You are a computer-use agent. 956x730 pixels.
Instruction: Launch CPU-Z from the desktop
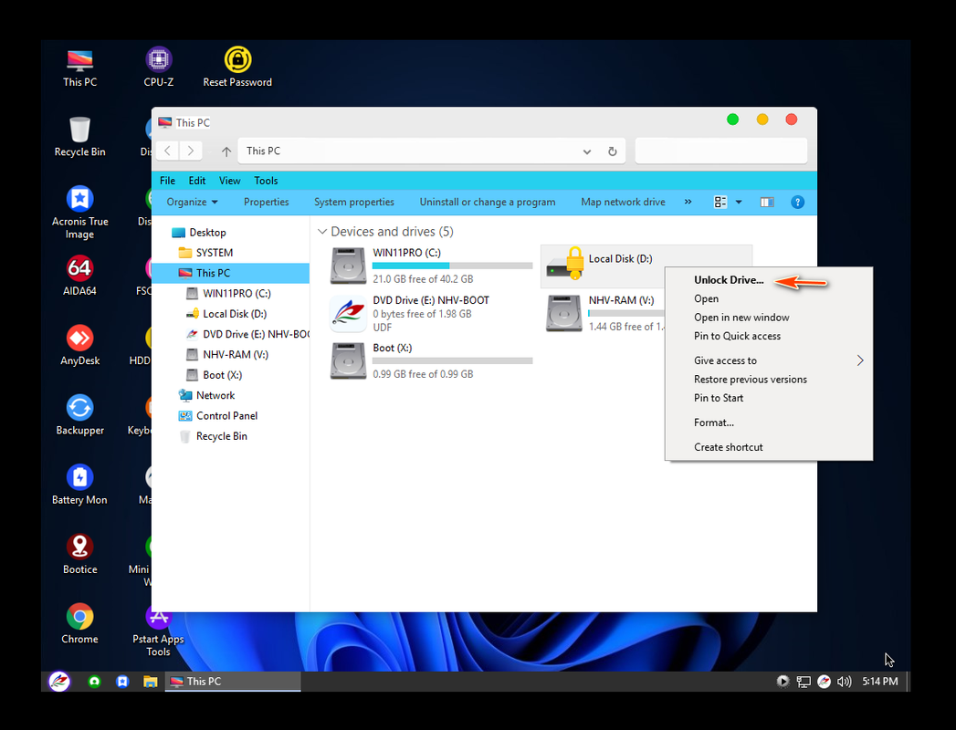[159, 68]
